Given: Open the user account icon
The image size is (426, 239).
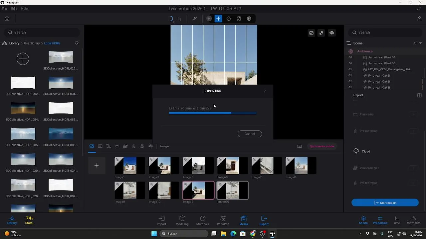Looking at the screenshot, I should point(419,19).
